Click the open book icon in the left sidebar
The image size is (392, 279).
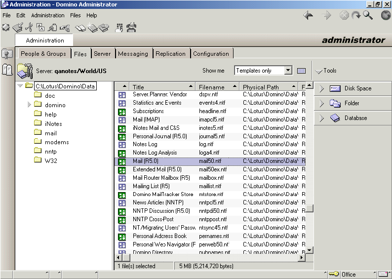click(x=7, y=70)
